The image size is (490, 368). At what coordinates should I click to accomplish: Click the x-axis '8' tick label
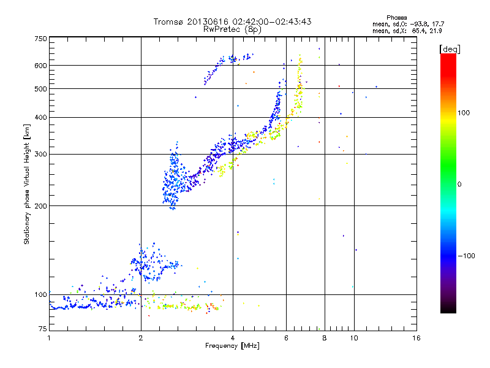click(325, 338)
